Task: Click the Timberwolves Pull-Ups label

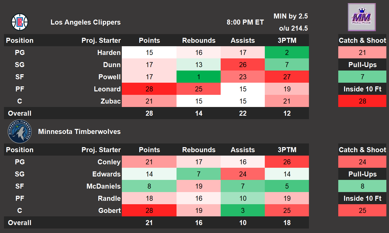Action: (362, 174)
